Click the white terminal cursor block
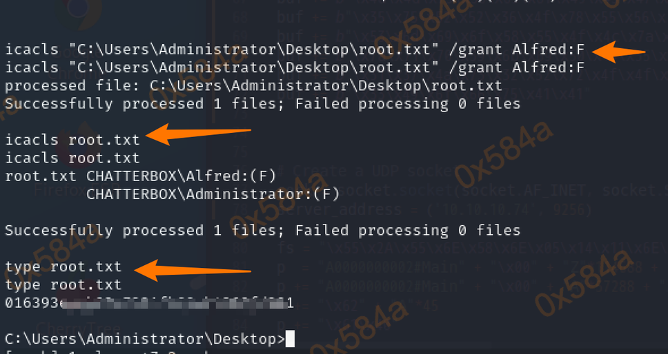The height and width of the screenshot is (354, 668). [290, 339]
